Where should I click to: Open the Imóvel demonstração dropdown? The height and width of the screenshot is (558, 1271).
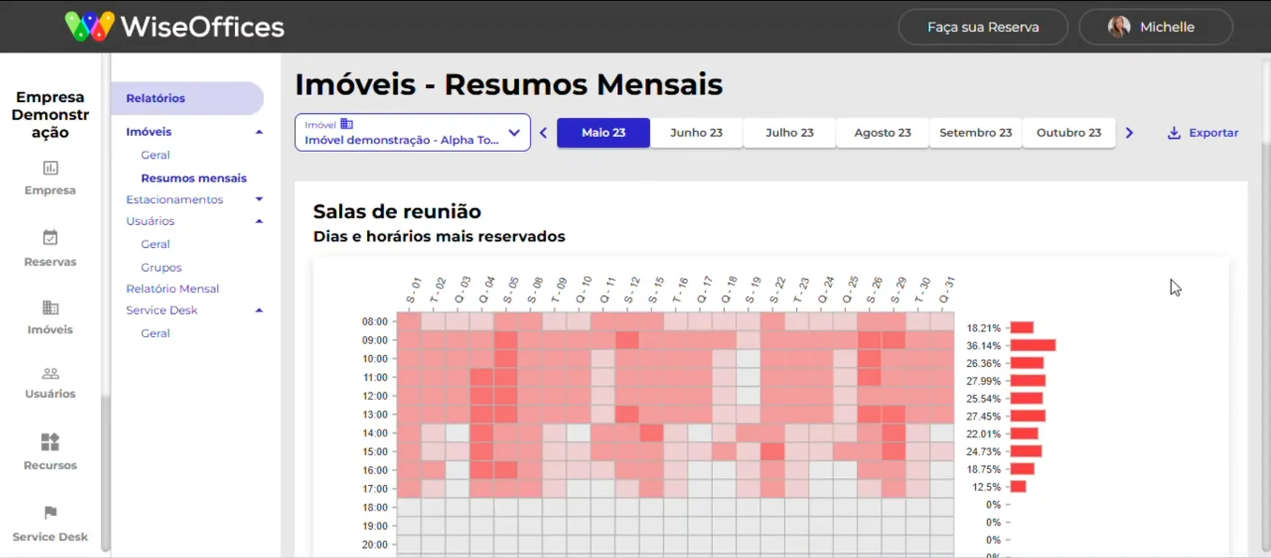coord(412,132)
